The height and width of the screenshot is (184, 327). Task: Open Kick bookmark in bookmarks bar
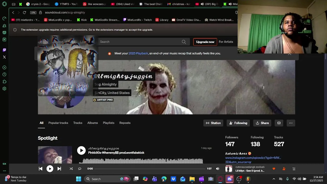click(82, 20)
